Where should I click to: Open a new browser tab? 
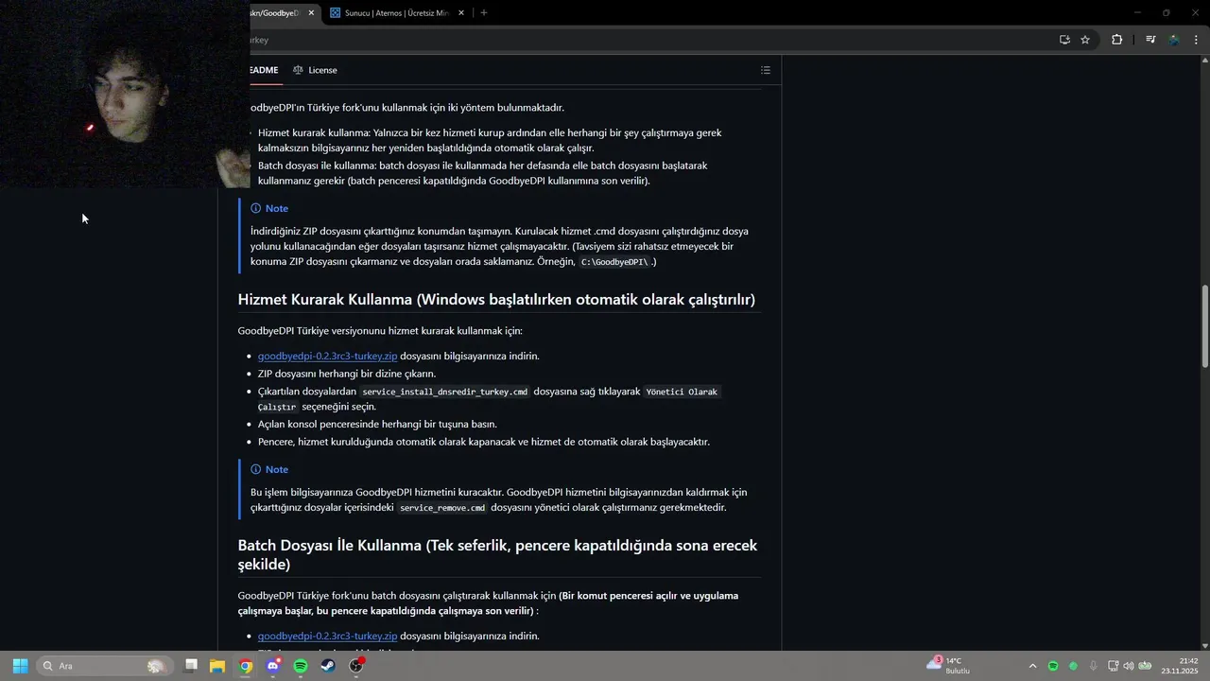click(484, 13)
